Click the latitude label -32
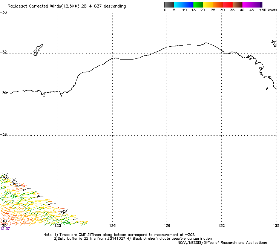The image size is (279, 245). 3,52
